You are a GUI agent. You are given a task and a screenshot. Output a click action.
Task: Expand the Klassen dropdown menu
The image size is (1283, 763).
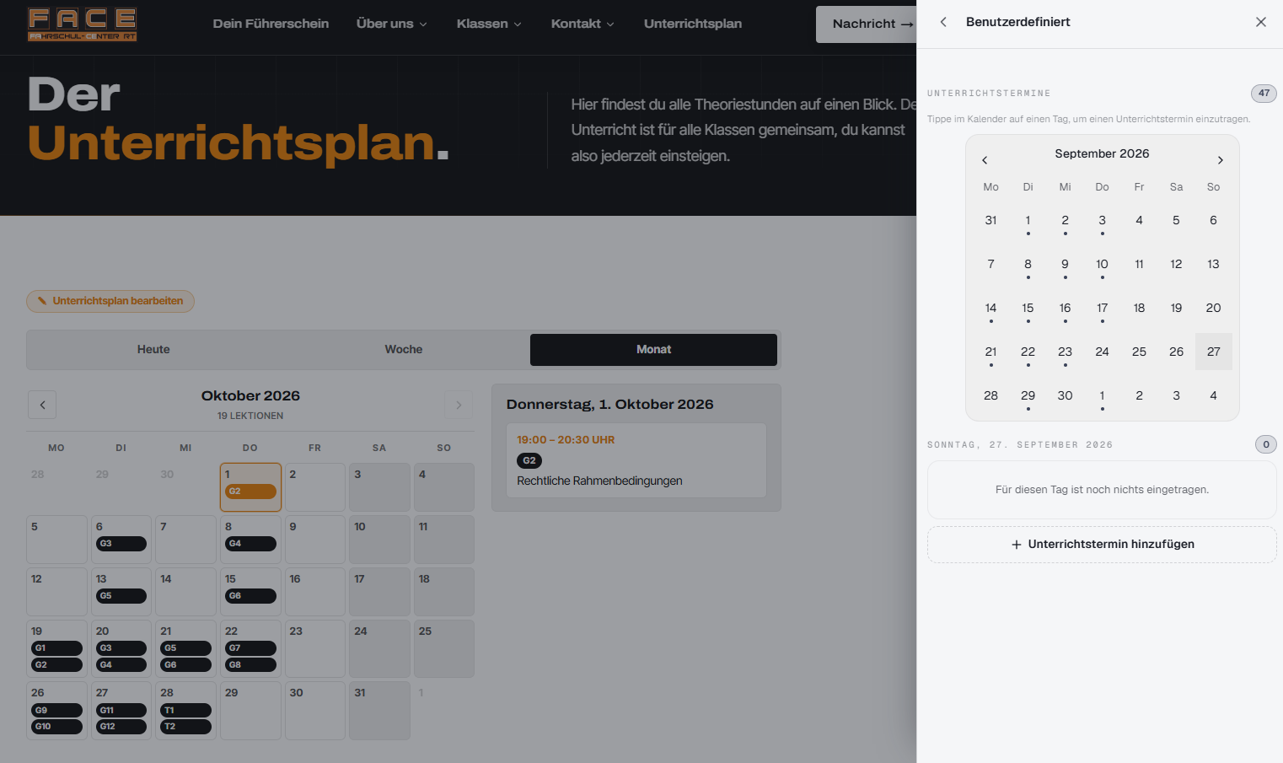pos(489,24)
